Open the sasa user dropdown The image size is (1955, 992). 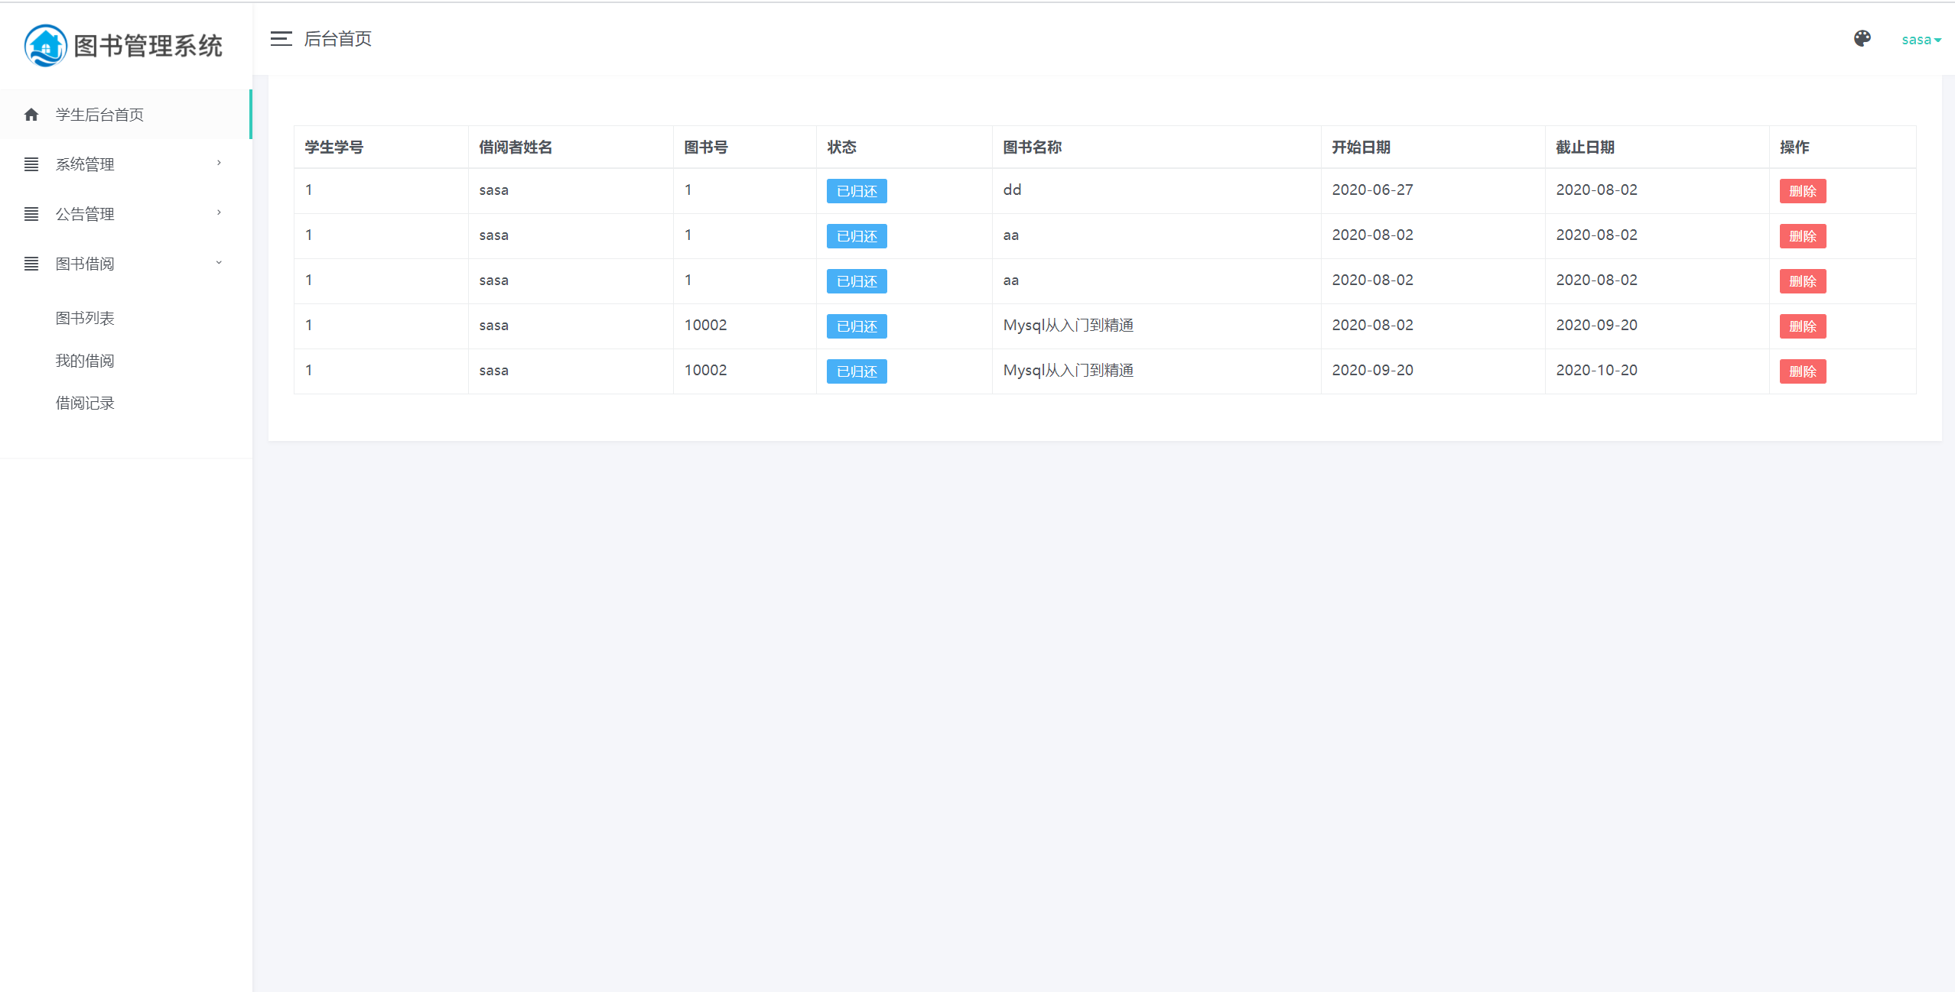coord(1921,40)
